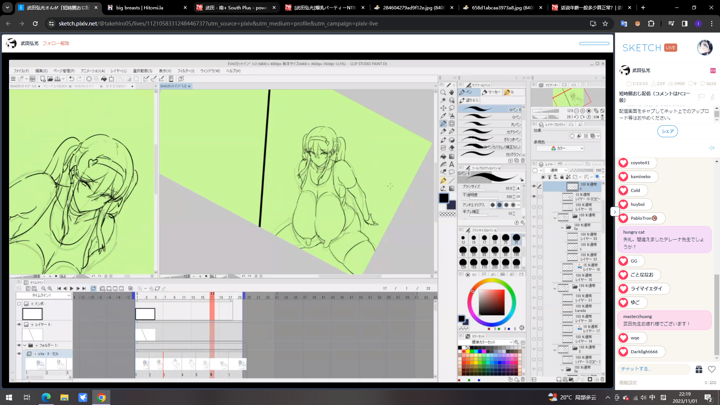Click the シェア share button
This screenshot has height=405, width=720.
pos(667,131)
